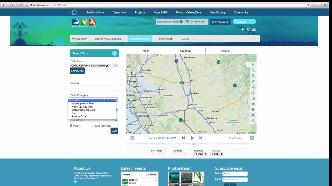
Task: Go to the home page icon
Action: pos(74,12)
